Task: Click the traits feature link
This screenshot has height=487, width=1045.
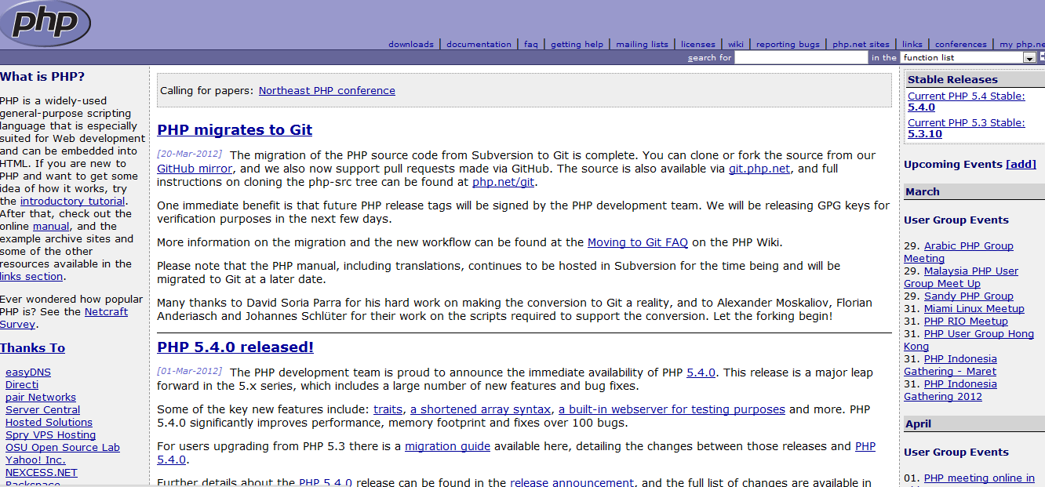Action: pyautogui.click(x=388, y=409)
